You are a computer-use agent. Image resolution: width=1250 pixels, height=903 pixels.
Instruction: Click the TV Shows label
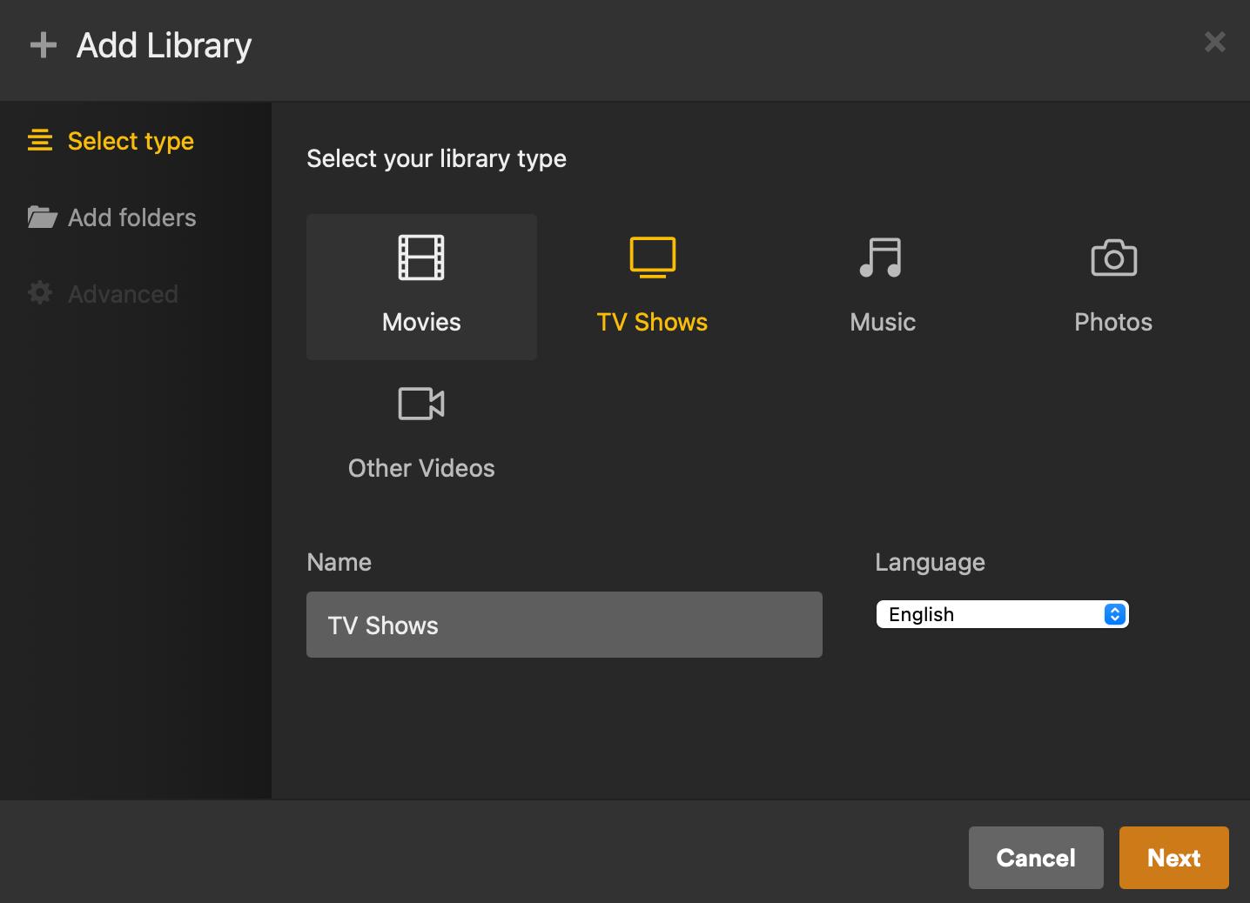652,322
